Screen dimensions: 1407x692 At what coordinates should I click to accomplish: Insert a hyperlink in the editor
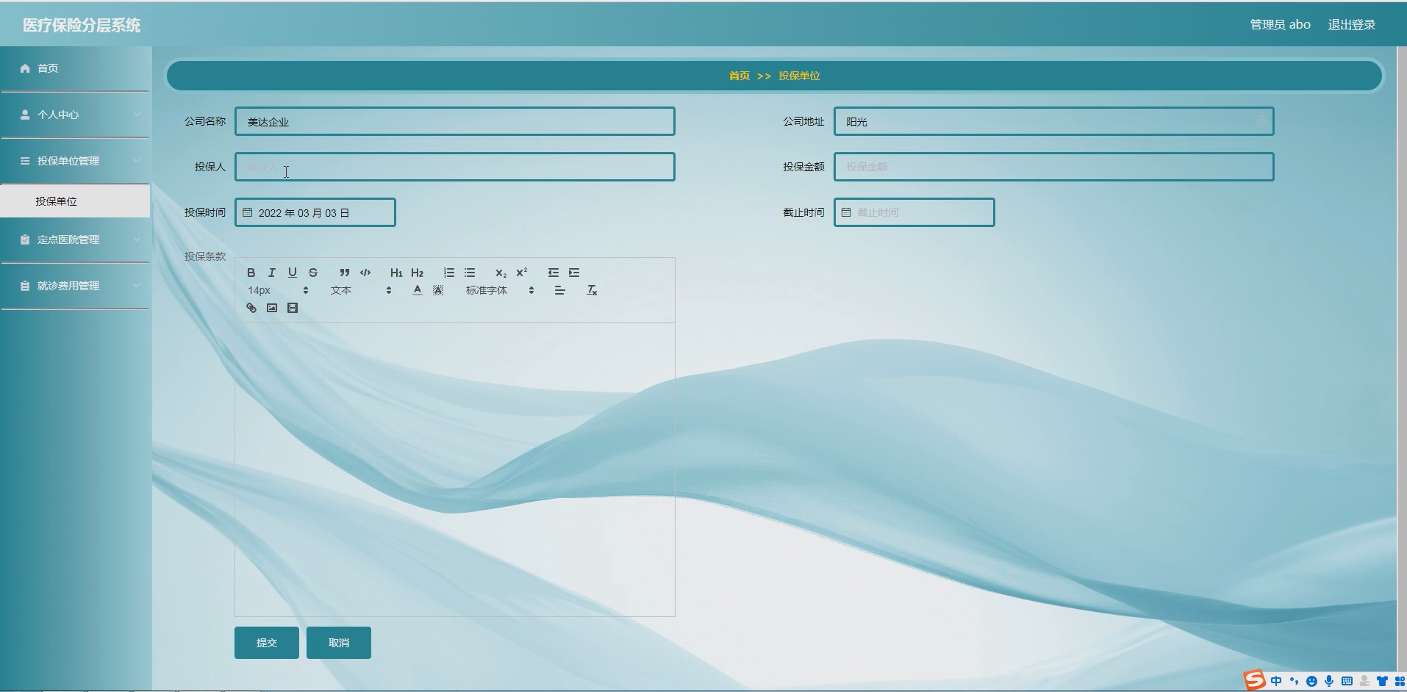251,308
